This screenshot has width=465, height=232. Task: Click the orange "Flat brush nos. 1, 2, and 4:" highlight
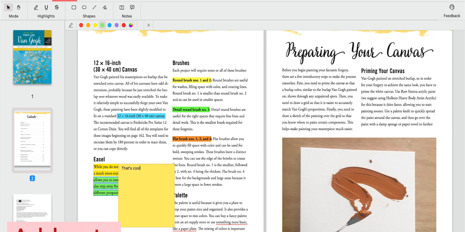pyautogui.click(x=192, y=139)
